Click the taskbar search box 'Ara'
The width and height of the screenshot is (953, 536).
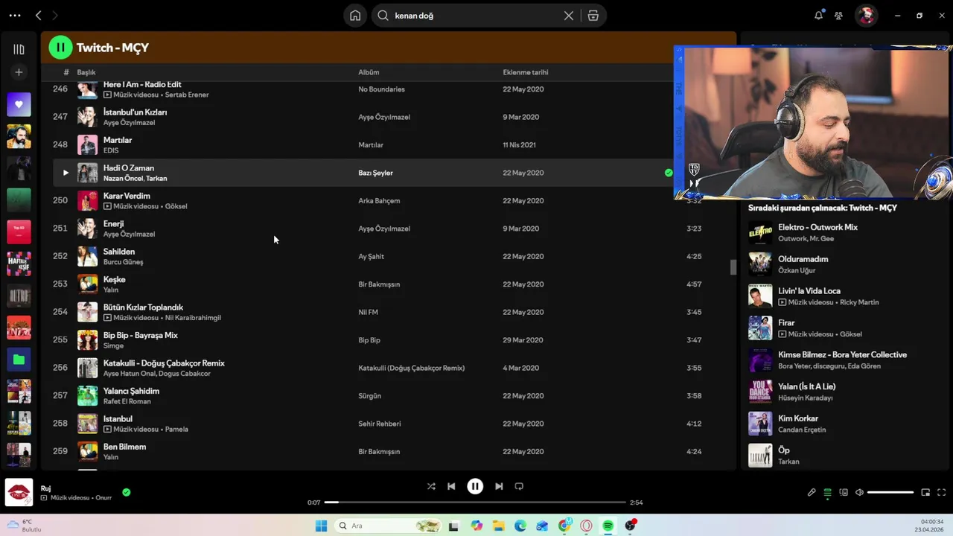click(x=387, y=526)
